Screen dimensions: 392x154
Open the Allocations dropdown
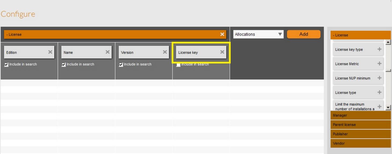[x=258, y=34]
